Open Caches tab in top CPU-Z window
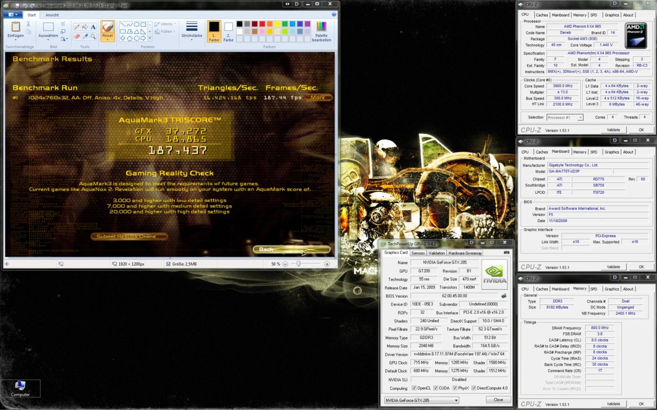 542,15
